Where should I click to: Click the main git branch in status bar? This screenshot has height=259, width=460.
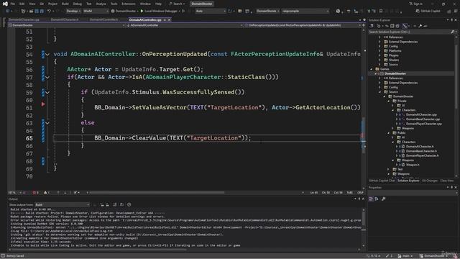[x=405, y=256]
